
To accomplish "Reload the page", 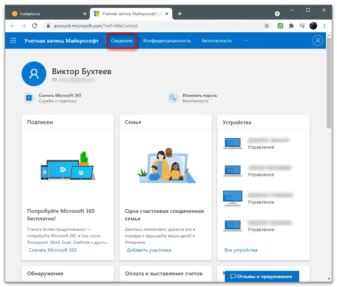I will coord(35,26).
